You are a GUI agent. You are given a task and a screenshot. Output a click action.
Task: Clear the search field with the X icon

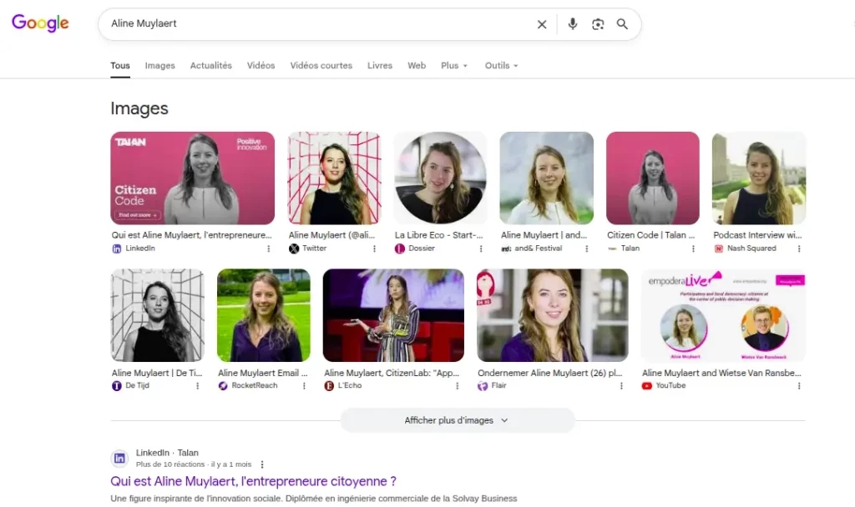[541, 24]
